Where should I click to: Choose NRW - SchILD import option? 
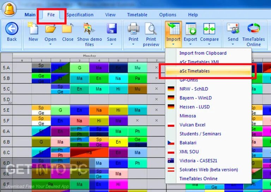coord(208,89)
